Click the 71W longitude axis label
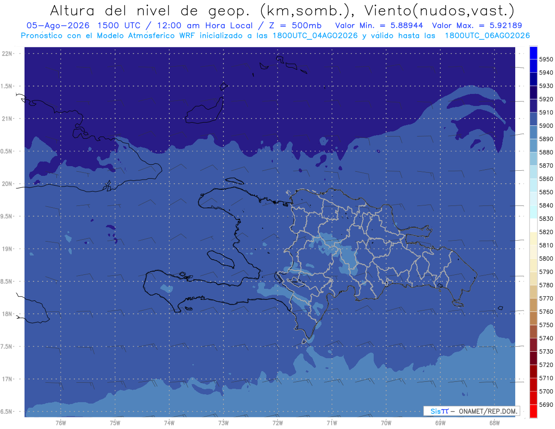The image size is (555, 429). (332, 423)
